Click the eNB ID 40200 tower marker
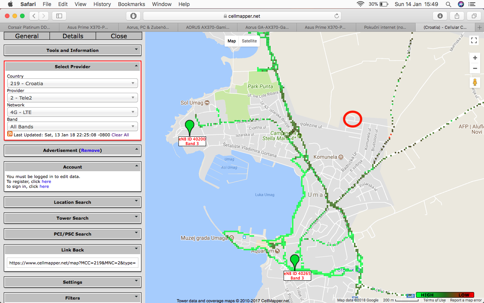 [189, 127]
